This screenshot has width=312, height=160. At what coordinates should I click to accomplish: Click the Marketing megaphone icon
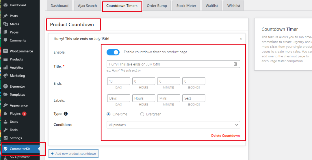[x=5, y=76]
